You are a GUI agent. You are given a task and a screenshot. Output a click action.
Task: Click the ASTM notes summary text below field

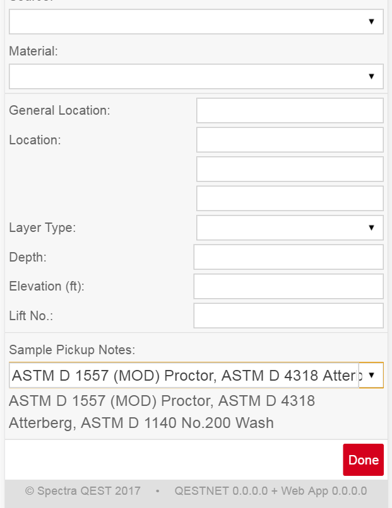tap(162, 412)
